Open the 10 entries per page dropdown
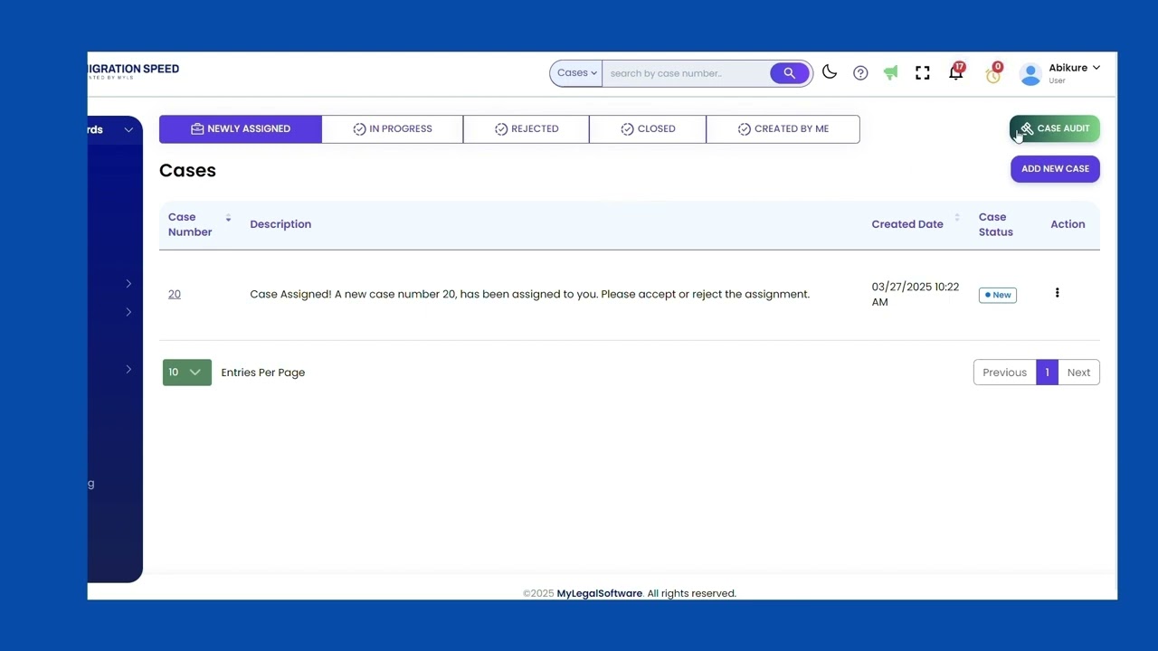 pyautogui.click(x=187, y=373)
